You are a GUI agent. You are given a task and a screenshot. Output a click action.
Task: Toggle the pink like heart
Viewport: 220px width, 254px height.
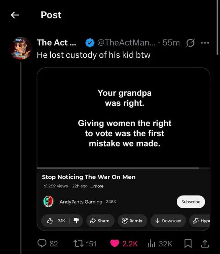tap(115, 244)
